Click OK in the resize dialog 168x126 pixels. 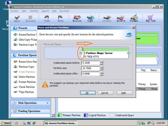(x=87, y=93)
